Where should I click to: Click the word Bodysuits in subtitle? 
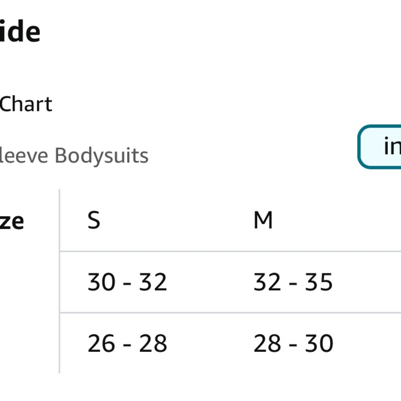[x=101, y=156]
